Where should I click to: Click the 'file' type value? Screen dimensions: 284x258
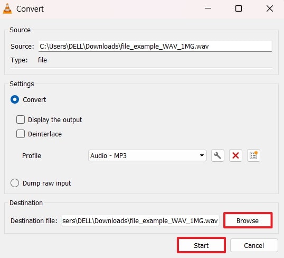pos(42,60)
